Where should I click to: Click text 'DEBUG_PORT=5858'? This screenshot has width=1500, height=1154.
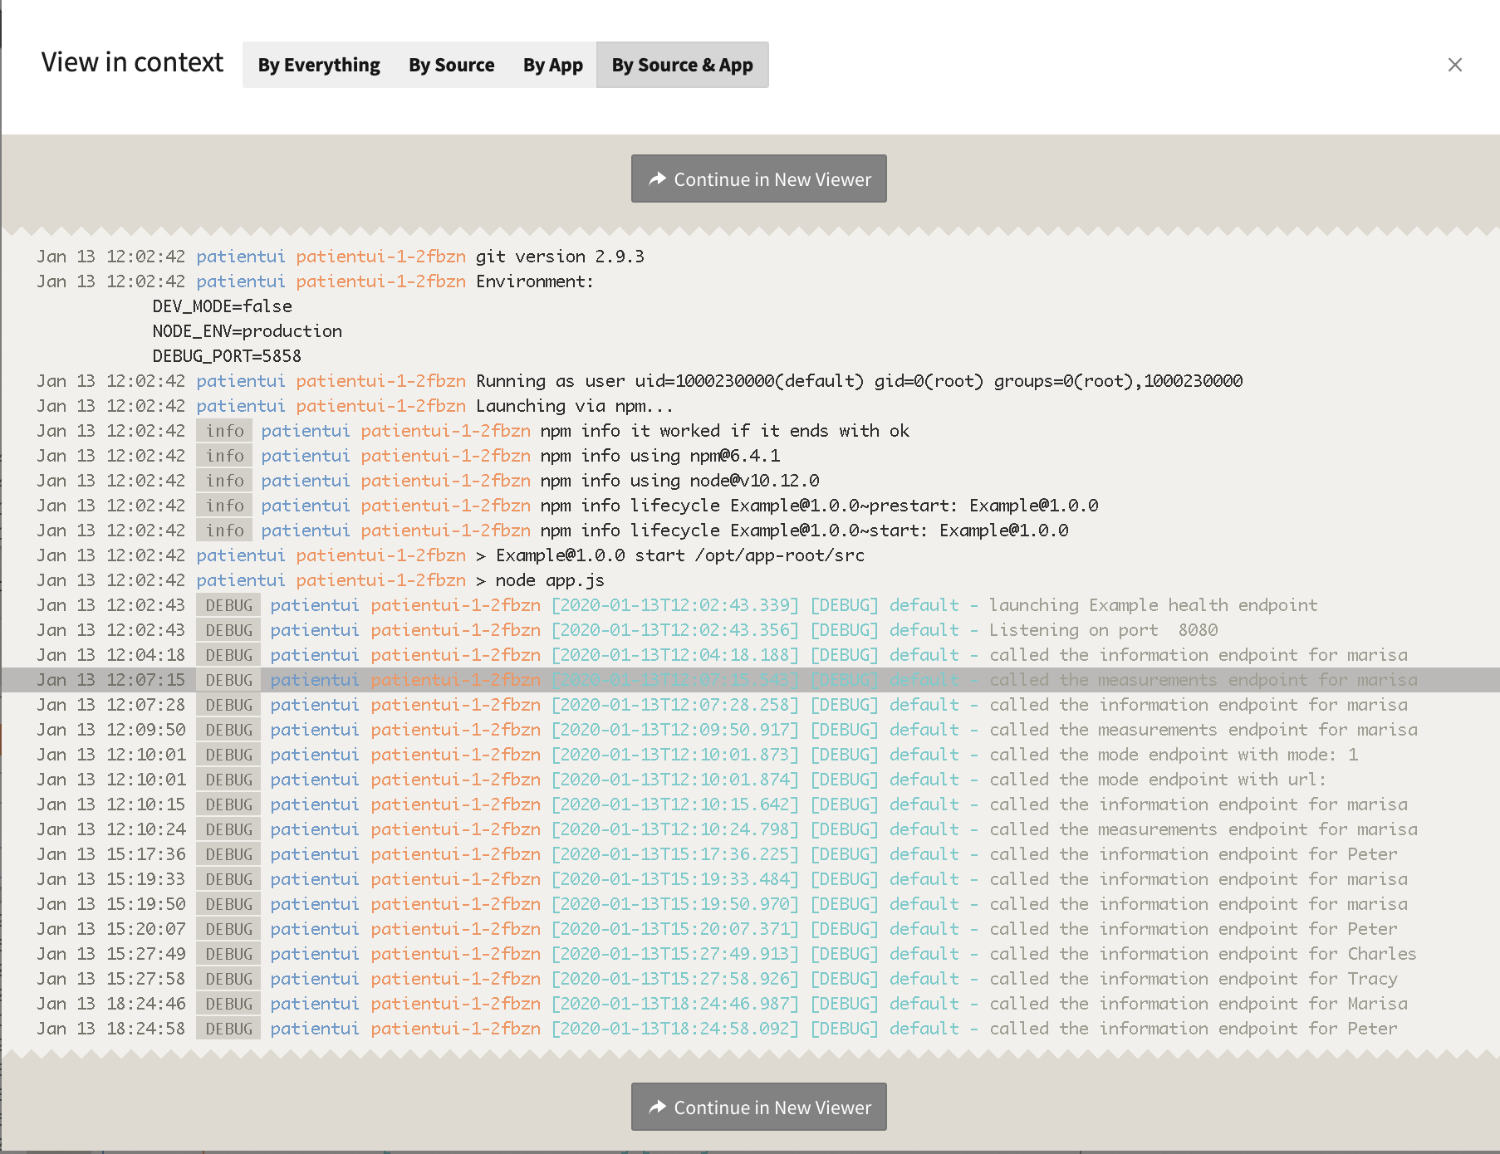[x=227, y=356]
